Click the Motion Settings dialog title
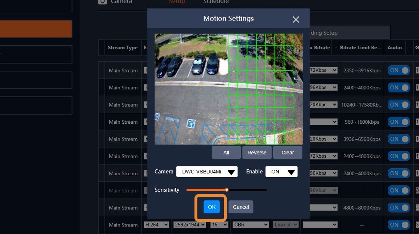 [229, 18]
